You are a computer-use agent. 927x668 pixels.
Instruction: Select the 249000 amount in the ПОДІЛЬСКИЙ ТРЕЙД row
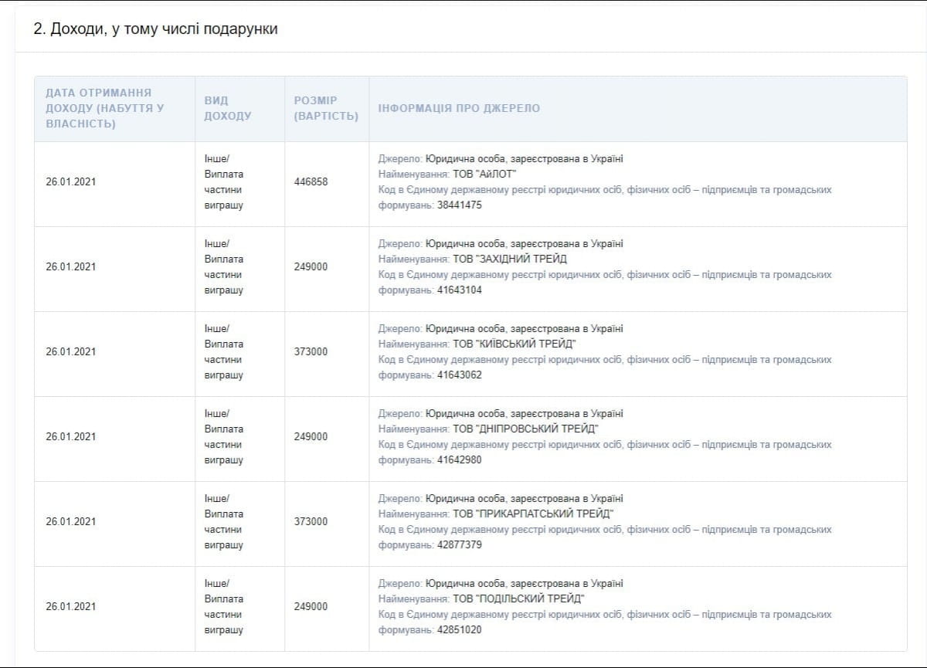click(311, 606)
